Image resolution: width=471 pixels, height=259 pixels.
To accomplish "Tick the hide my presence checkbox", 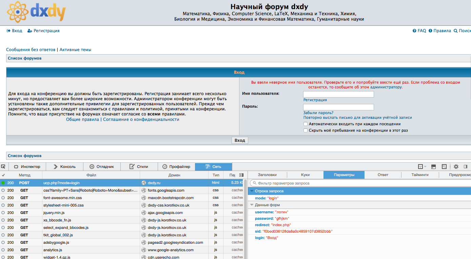I will point(306,130).
